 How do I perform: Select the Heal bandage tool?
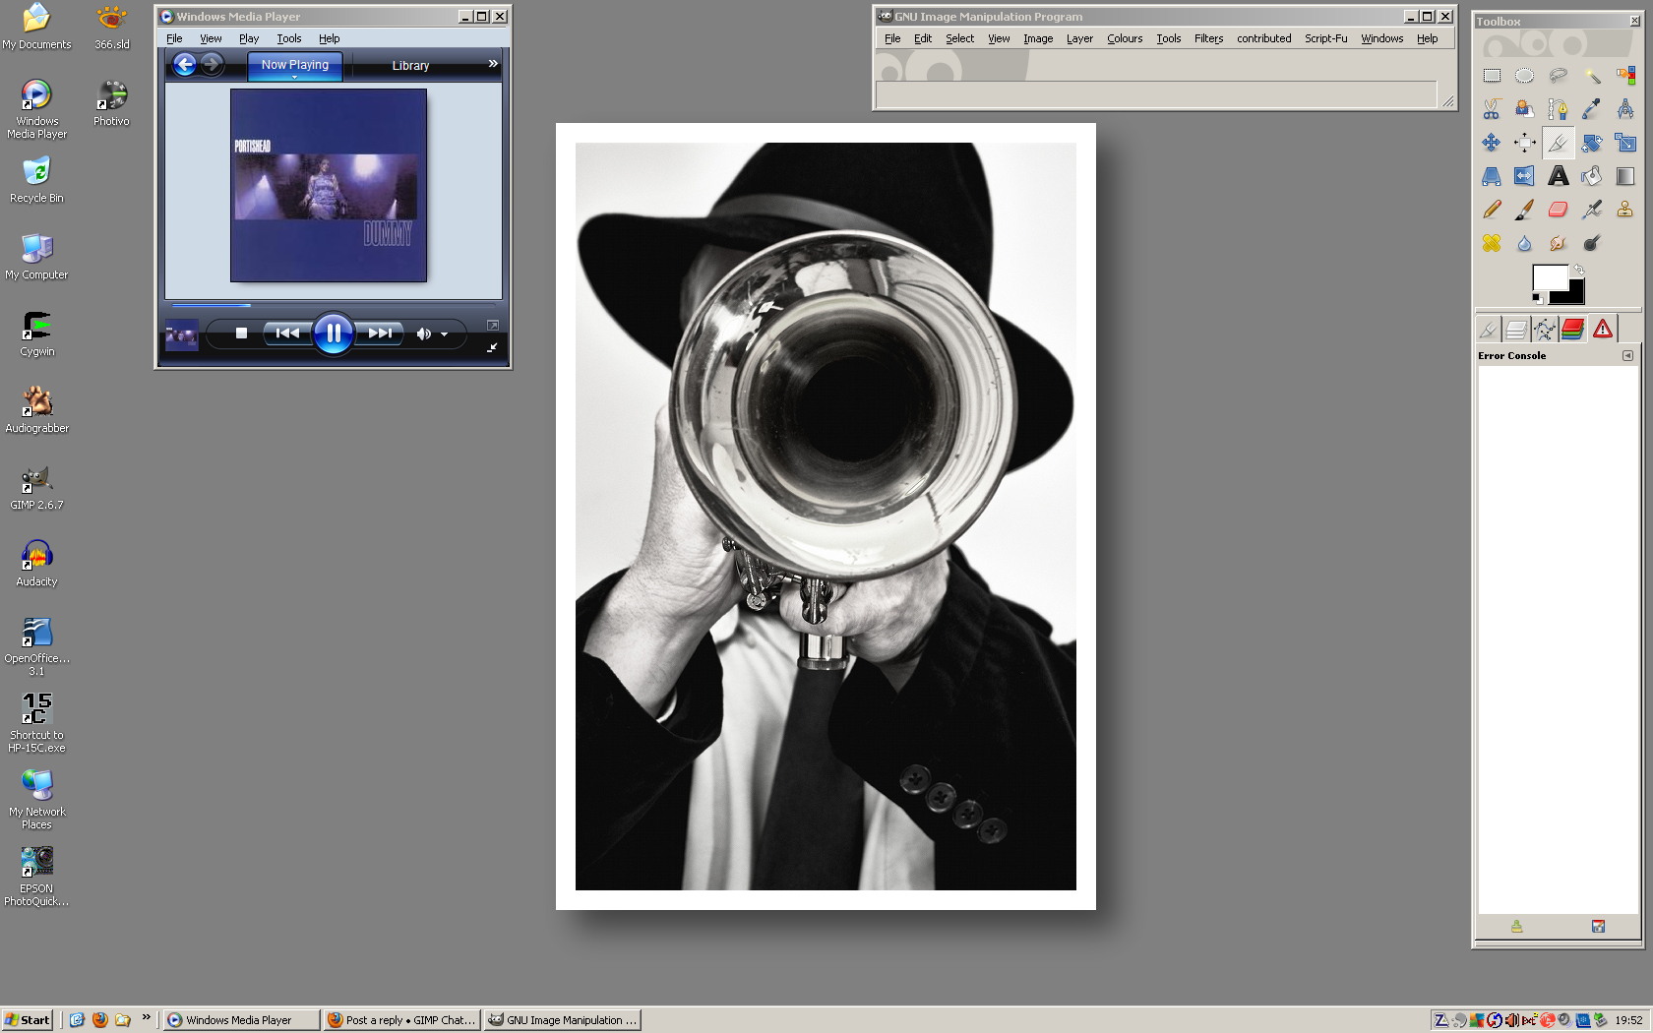[x=1492, y=243]
